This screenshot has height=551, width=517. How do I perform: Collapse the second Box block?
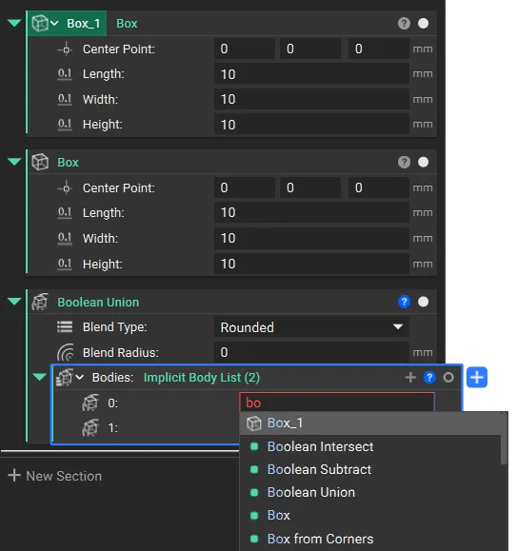coord(14,162)
